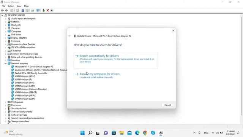Expand the Processors node
Image resolution: width=243 pixels, height=137 pixels.
[6, 105]
